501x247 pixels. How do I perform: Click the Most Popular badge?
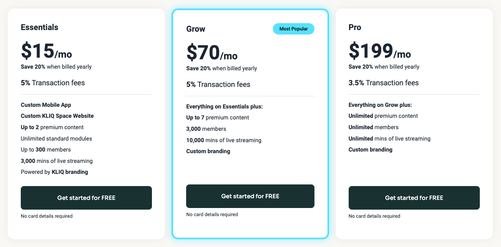tap(293, 29)
